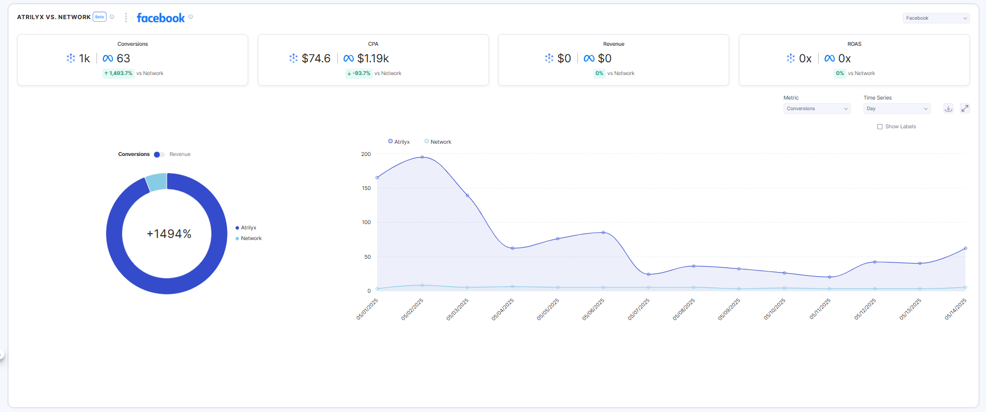The image size is (986, 412).
Task: Expand the Time Series Day dropdown
Action: coord(897,109)
